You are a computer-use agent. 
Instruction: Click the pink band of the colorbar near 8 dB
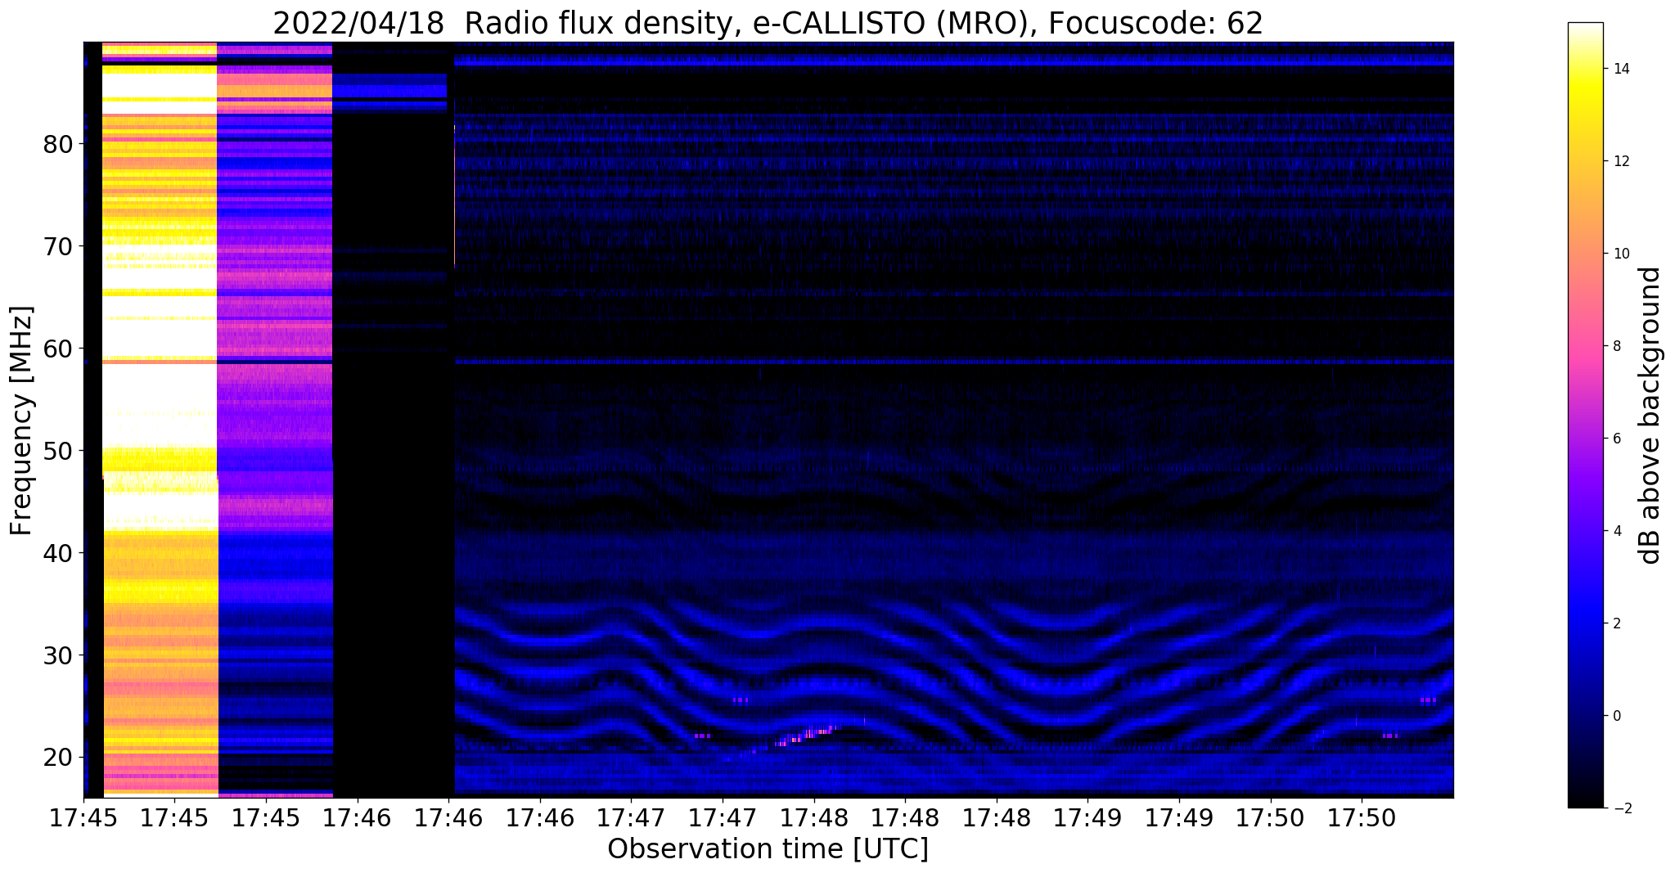pyautogui.click(x=1585, y=346)
